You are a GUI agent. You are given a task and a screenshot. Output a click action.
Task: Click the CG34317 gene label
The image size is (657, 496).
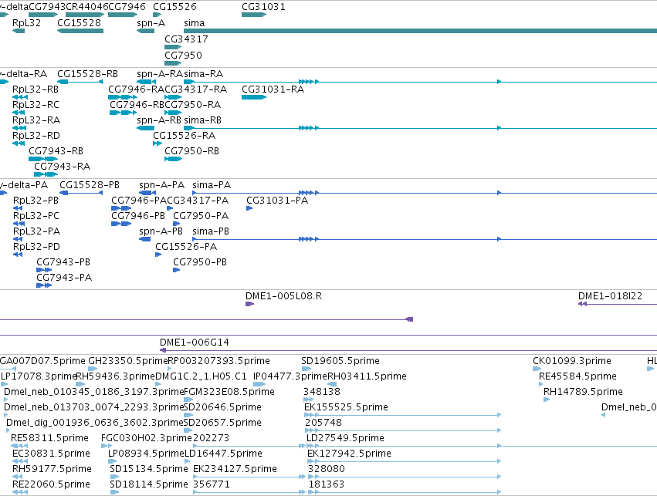click(186, 39)
